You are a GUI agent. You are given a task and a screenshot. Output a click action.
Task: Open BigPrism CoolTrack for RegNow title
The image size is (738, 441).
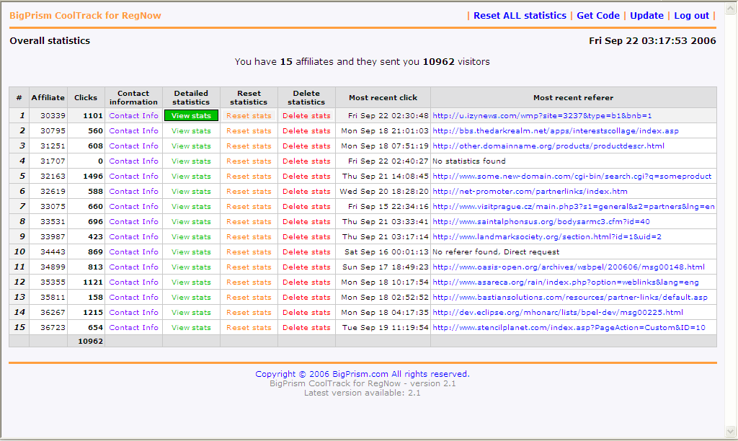pyautogui.click(x=85, y=16)
